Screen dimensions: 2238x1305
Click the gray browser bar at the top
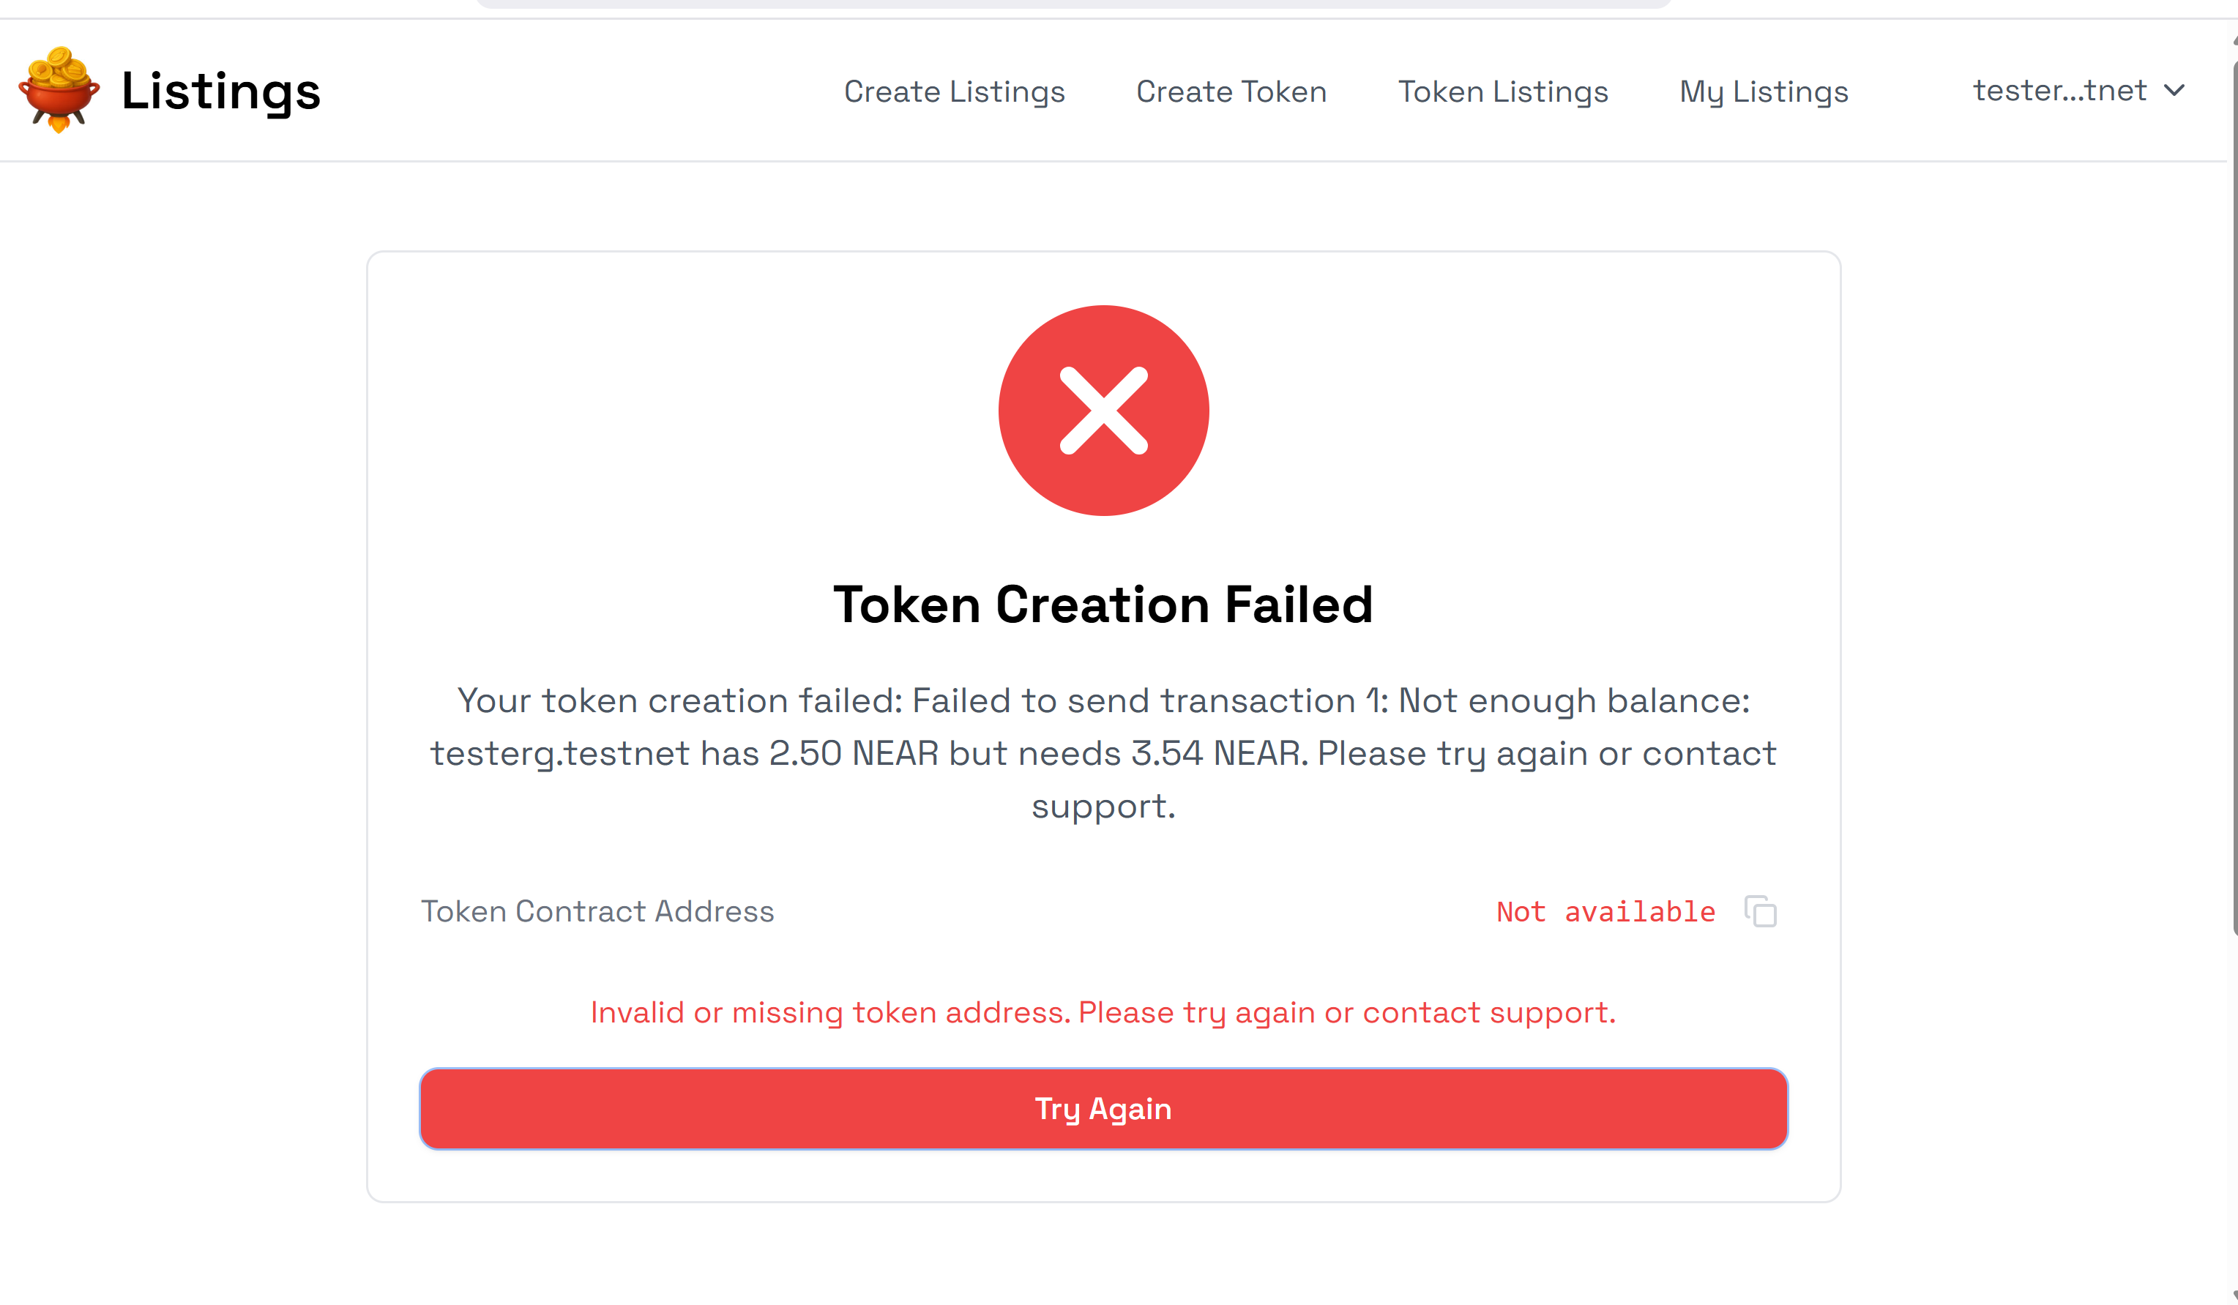click(1075, 4)
